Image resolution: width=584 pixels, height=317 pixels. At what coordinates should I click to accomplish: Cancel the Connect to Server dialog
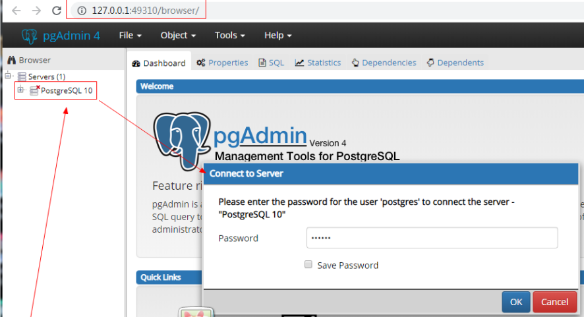click(x=554, y=302)
